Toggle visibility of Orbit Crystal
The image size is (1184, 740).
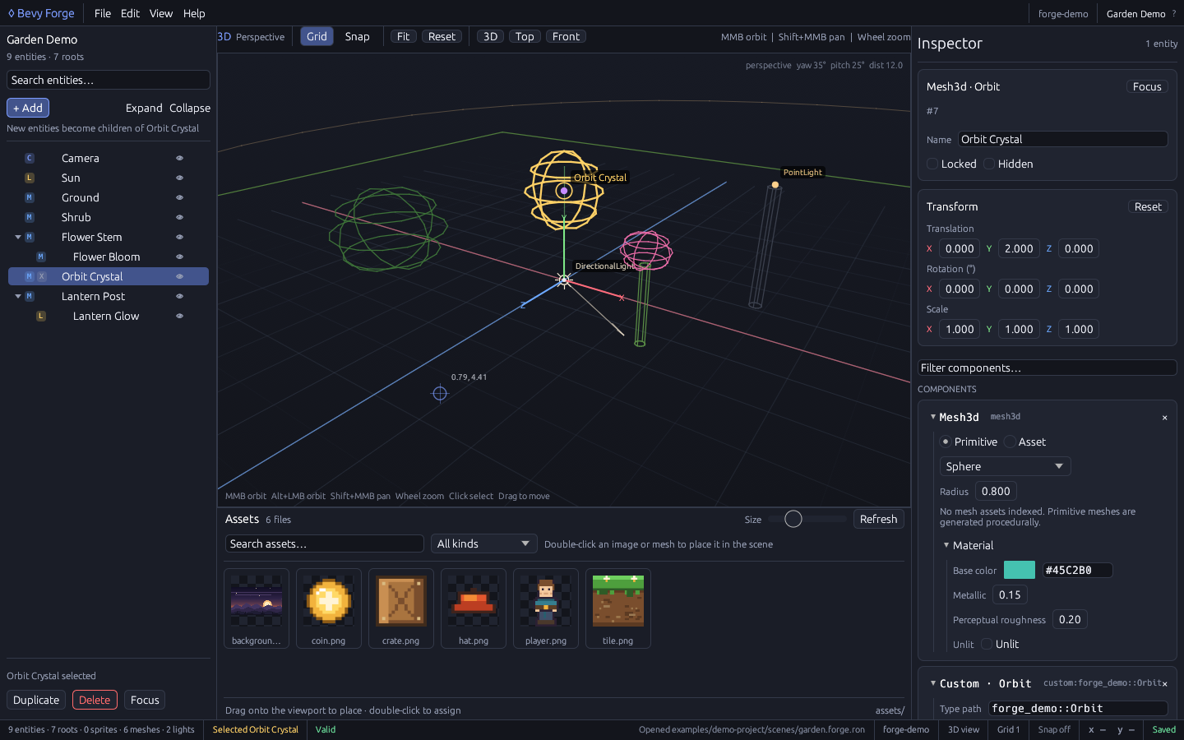(179, 276)
